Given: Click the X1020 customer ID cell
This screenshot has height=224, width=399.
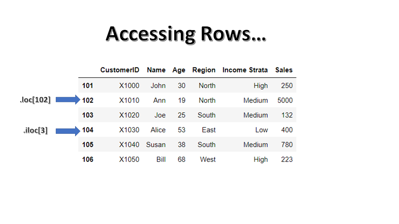Looking at the screenshot, I should (x=129, y=115).
